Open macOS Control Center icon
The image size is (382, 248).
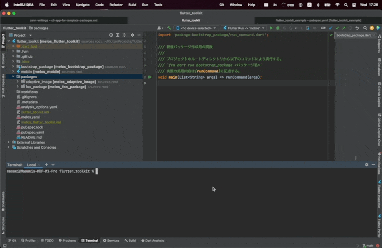tap(354, 5)
